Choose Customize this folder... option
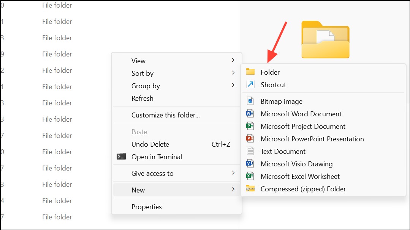The height and width of the screenshot is (230, 410). pos(165,115)
